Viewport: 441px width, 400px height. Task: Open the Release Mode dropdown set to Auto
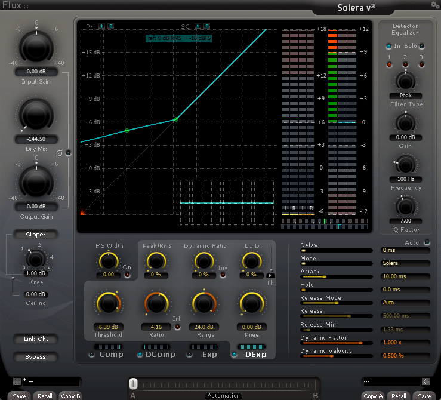(x=405, y=303)
